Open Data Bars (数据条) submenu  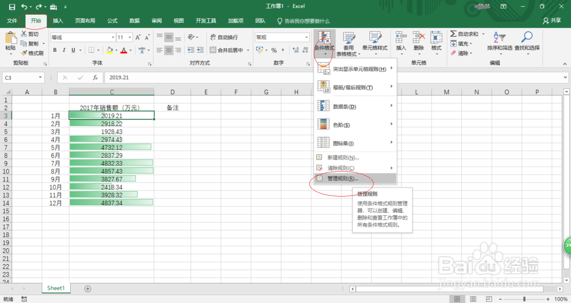[355, 107]
